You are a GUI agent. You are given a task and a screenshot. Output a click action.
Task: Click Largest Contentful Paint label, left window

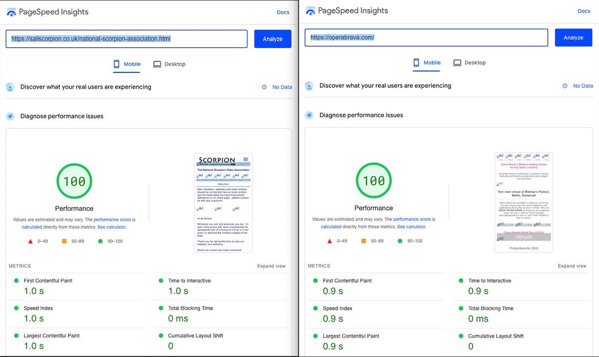click(x=51, y=336)
